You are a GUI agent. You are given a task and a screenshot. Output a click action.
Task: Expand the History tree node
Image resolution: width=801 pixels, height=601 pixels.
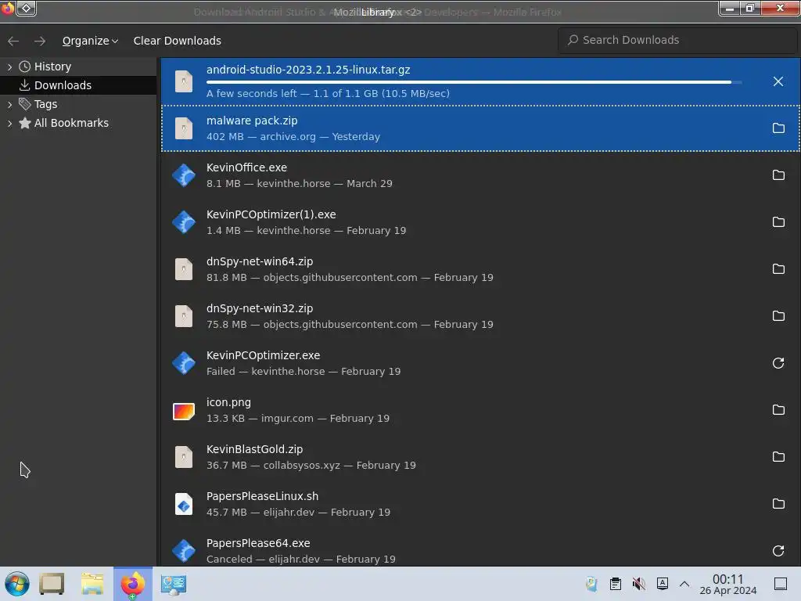coord(9,67)
